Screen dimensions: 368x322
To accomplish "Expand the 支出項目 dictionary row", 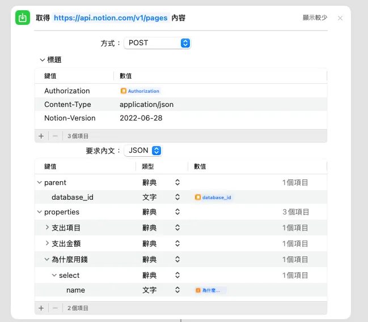I will [x=47, y=227].
